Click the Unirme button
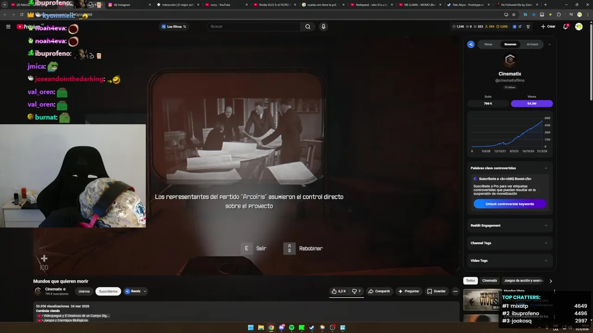Image resolution: width=593 pixels, height=333 pixels. click(x=84, y=291)
